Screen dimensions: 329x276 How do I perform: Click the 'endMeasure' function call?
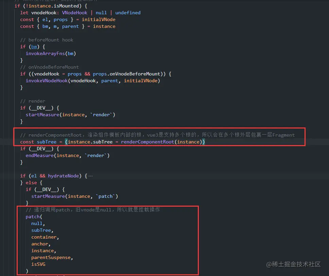pos(40,156)
